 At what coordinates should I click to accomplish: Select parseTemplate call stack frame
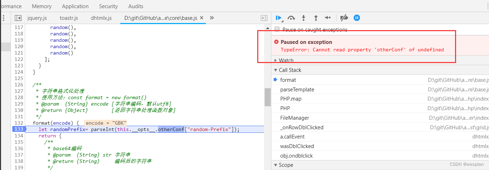point(297,90)
